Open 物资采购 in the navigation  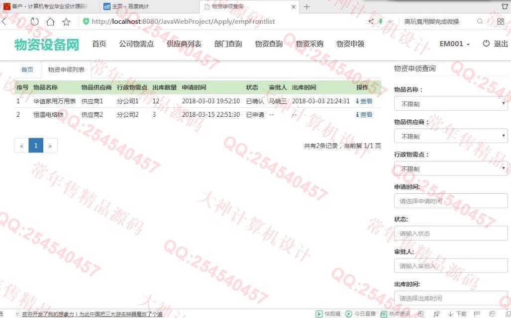pos(309,44)
